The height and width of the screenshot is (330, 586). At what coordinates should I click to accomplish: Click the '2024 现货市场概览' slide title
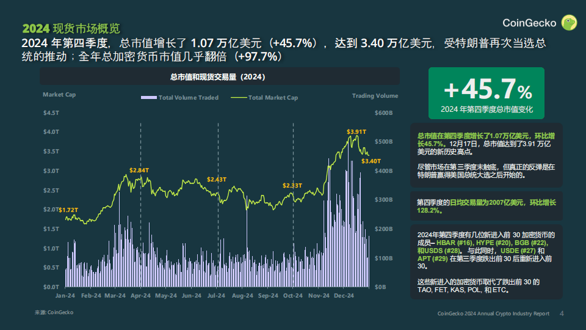click(71, 29)
